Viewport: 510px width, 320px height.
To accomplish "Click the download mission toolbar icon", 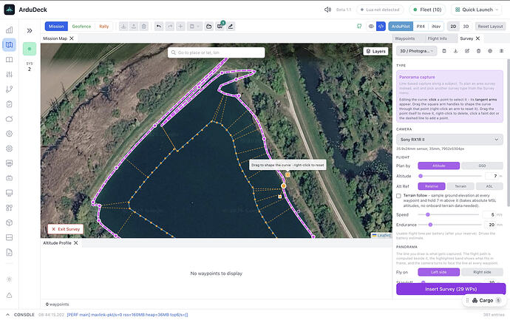I will click(123, 27).
